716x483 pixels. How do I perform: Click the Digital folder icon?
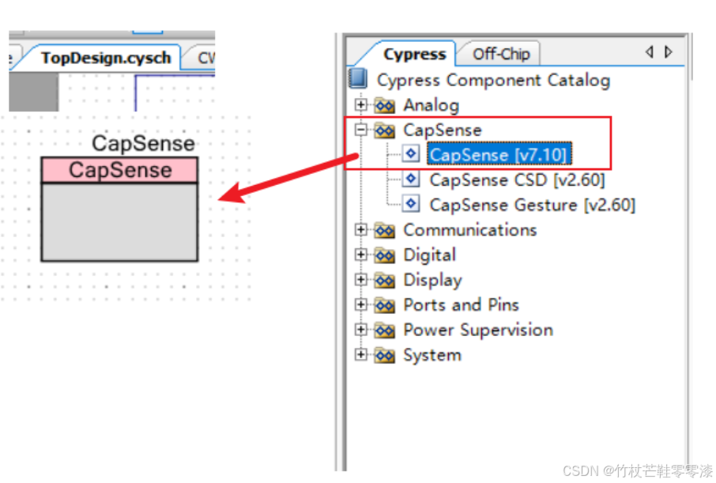click(x=385, y=255)
